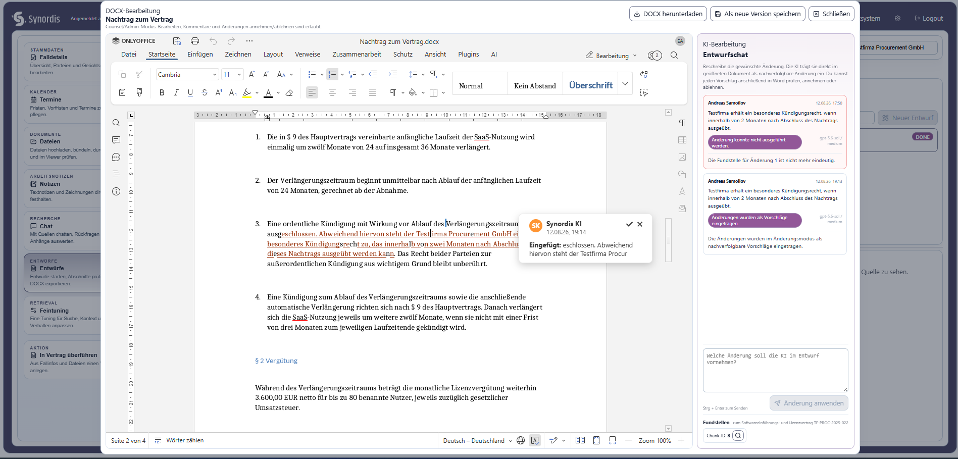Open headings navigation in left sidebar
Image resolution: width=958 pixels, height=459 pixels.
tap(116, 174)
